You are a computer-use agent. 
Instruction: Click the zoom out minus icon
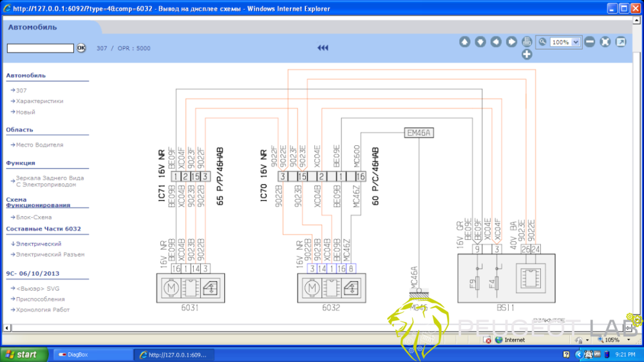[589, 42]
